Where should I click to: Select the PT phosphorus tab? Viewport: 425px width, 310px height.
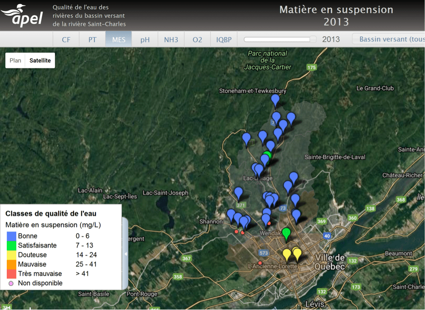92,40
